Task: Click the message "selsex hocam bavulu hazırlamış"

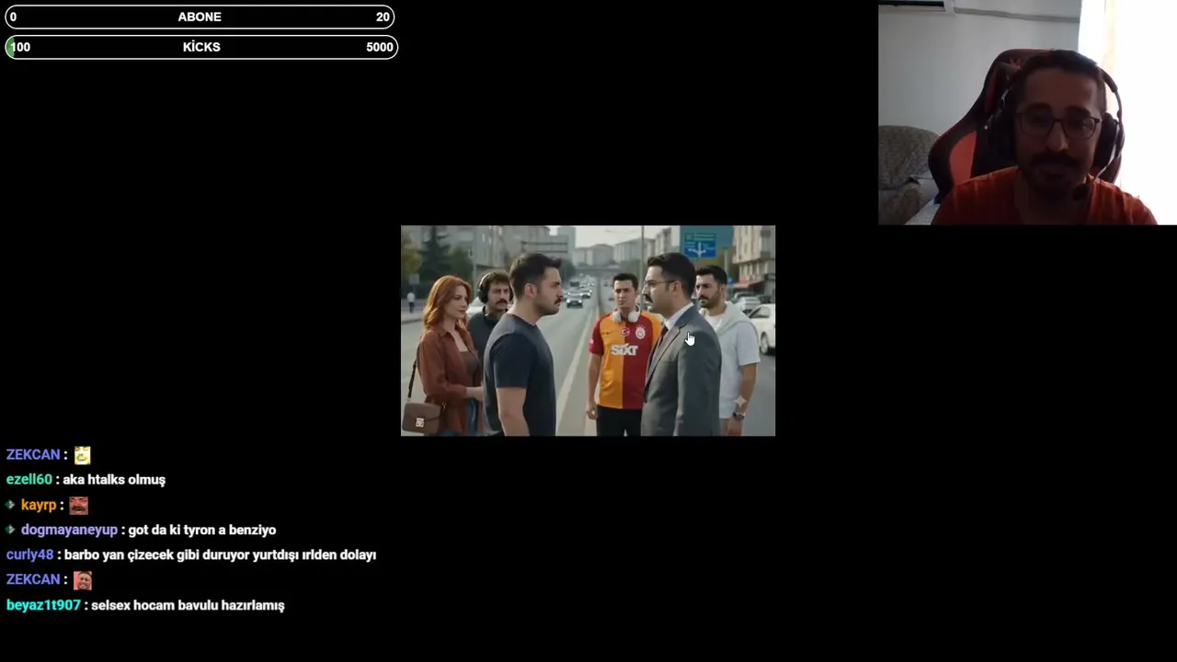Action: point(188,606)
